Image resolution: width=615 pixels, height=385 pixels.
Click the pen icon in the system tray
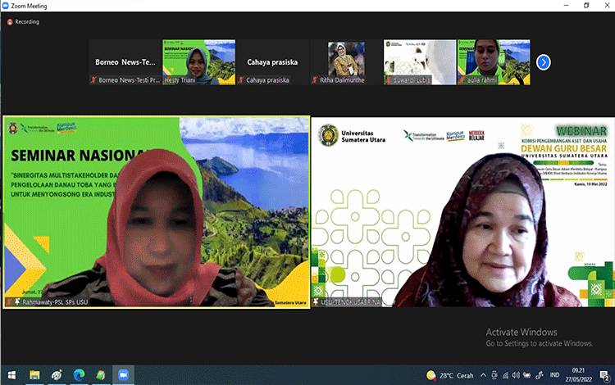pyautogui.click(x=540, y=375)
